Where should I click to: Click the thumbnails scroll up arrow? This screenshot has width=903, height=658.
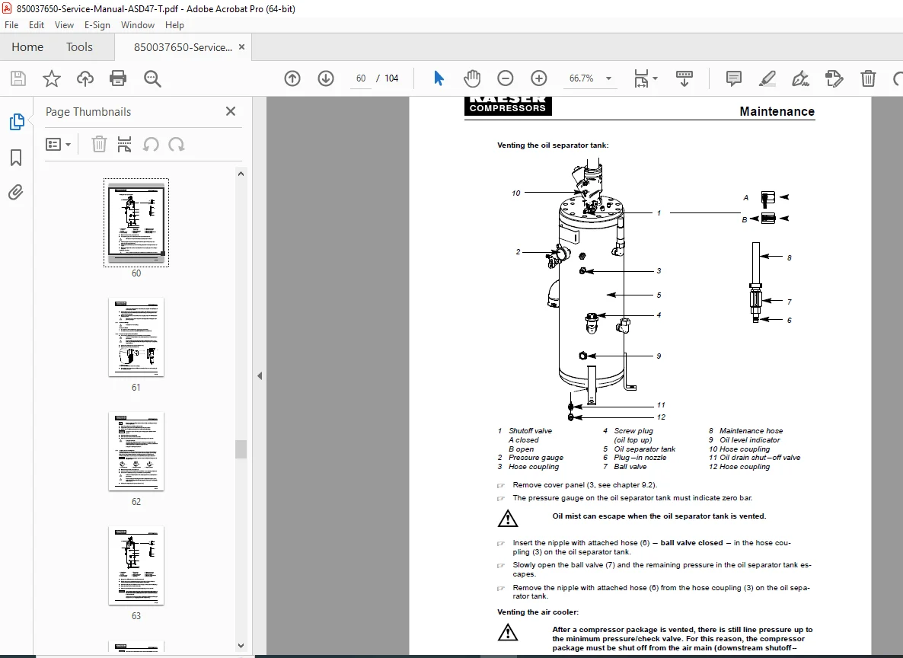tap(241, 174)
